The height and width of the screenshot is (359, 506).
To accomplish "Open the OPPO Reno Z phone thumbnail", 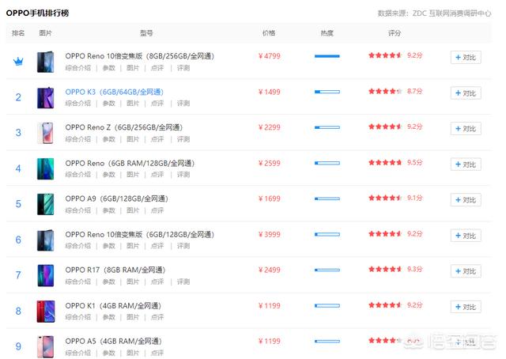I will point(46,133).
